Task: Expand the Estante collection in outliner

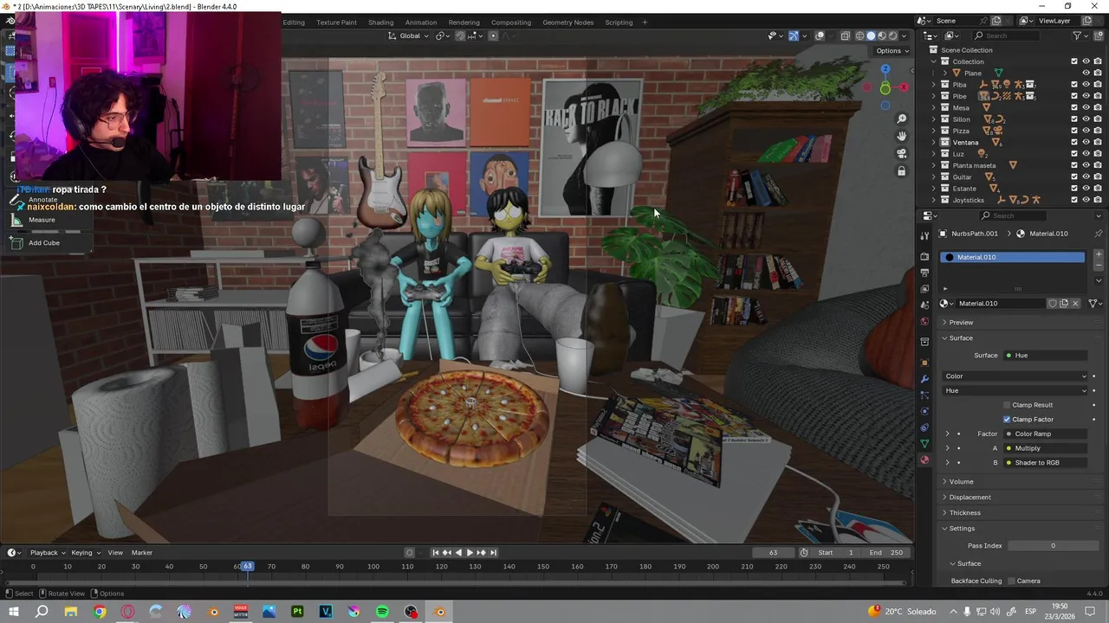Action: pyautogui.click(x=934, y=189)
